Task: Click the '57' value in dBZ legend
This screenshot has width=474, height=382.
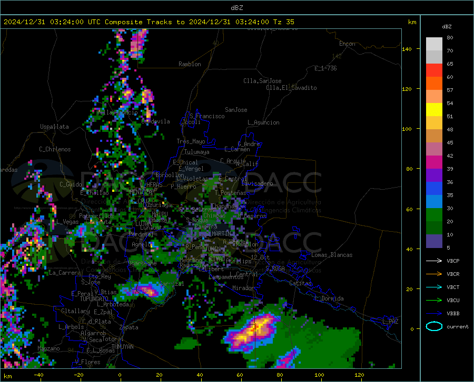Action: click(x=450, y=90)
